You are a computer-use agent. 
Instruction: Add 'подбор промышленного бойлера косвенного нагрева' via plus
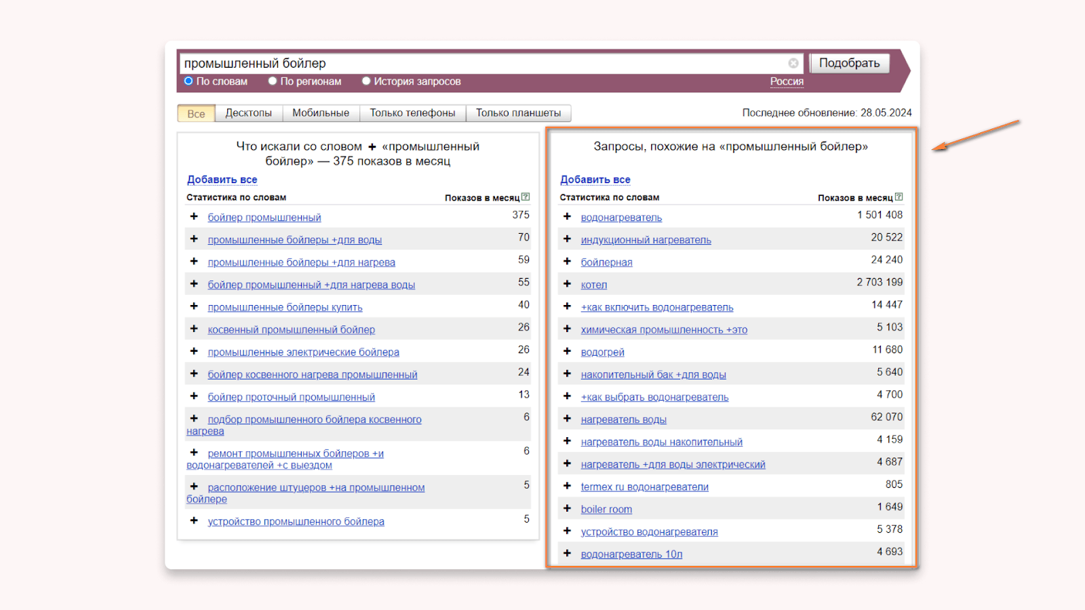[194, 418]
